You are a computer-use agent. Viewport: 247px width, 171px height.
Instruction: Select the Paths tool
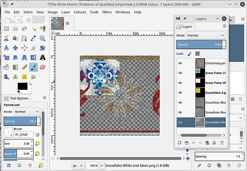(24, 38)
